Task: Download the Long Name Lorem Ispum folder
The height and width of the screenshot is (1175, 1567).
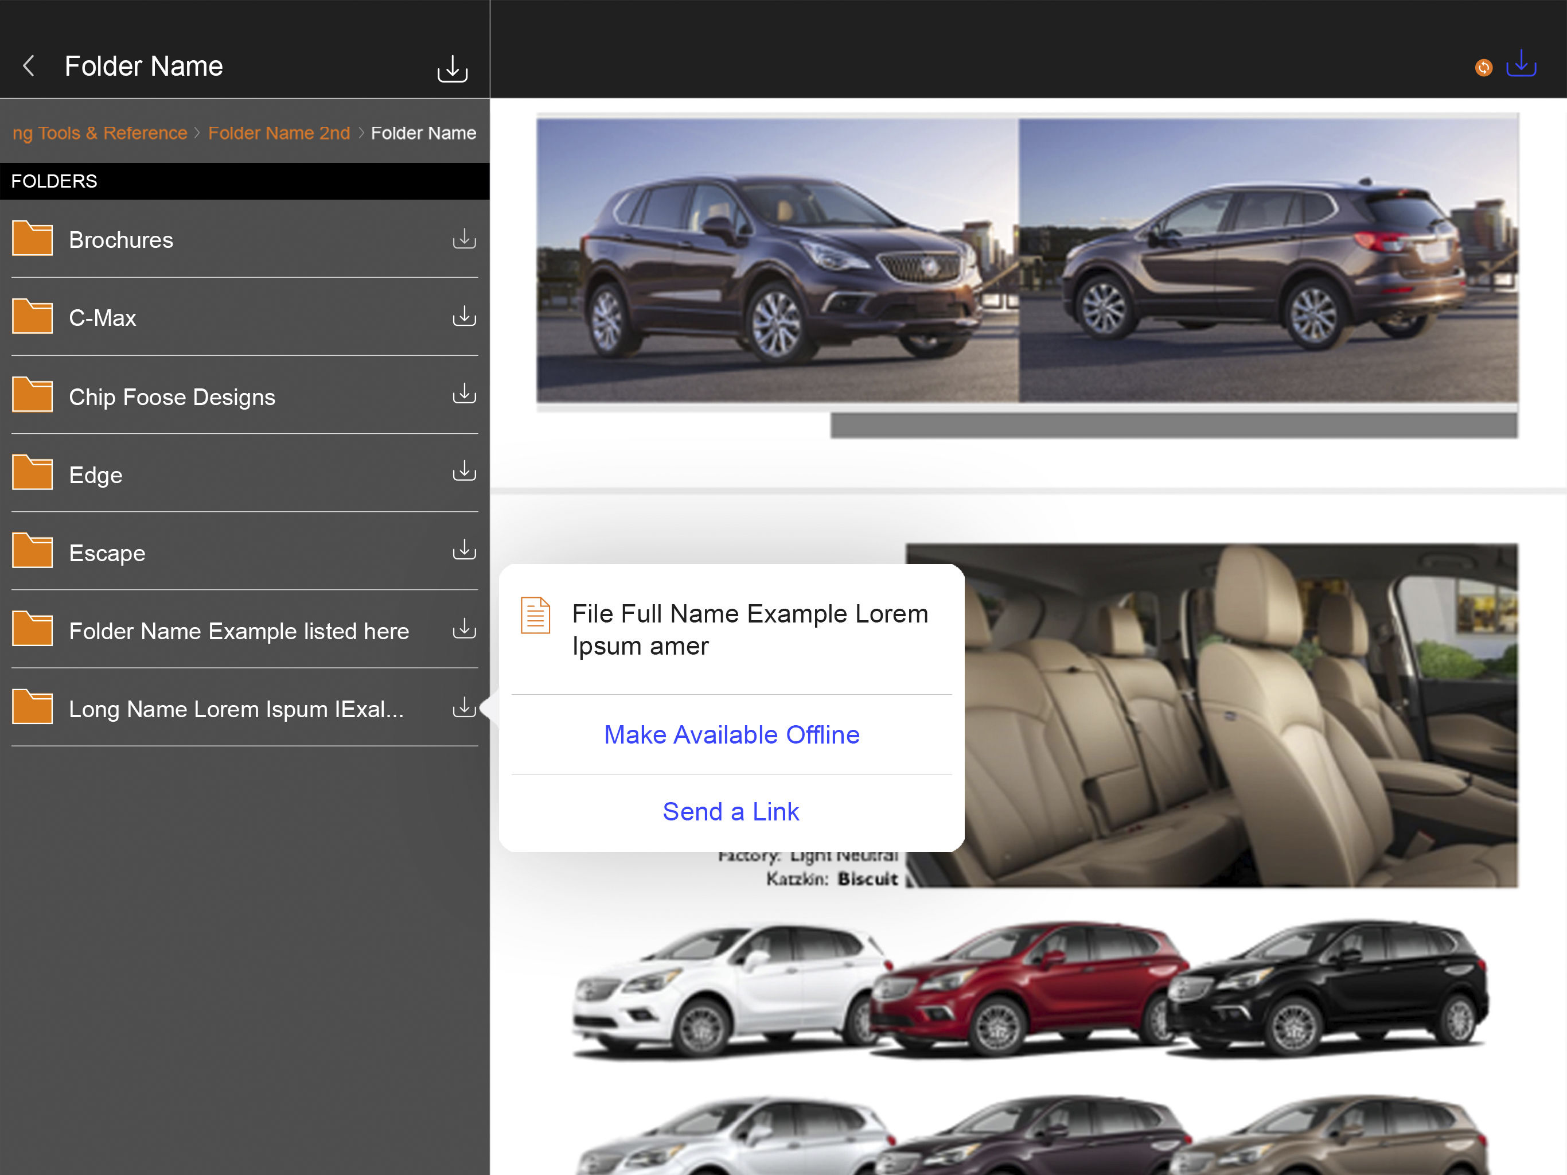Action: click(x=464, y=707)
